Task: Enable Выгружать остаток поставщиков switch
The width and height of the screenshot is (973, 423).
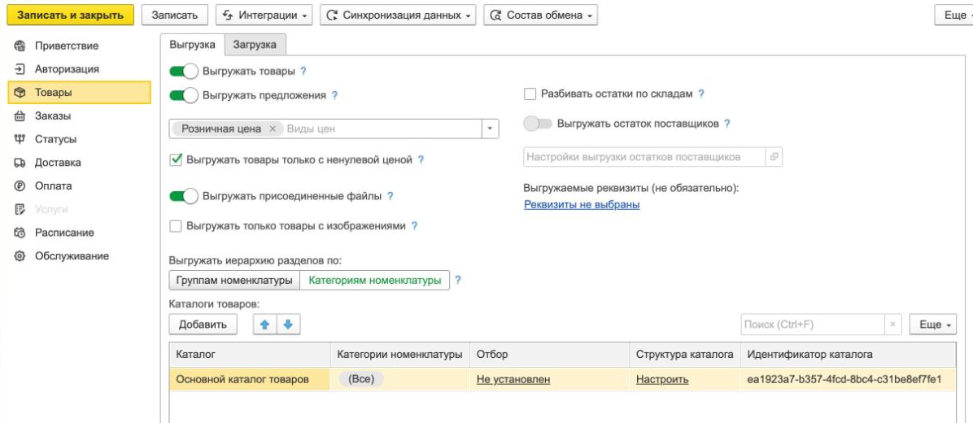Action: (538, 124)
